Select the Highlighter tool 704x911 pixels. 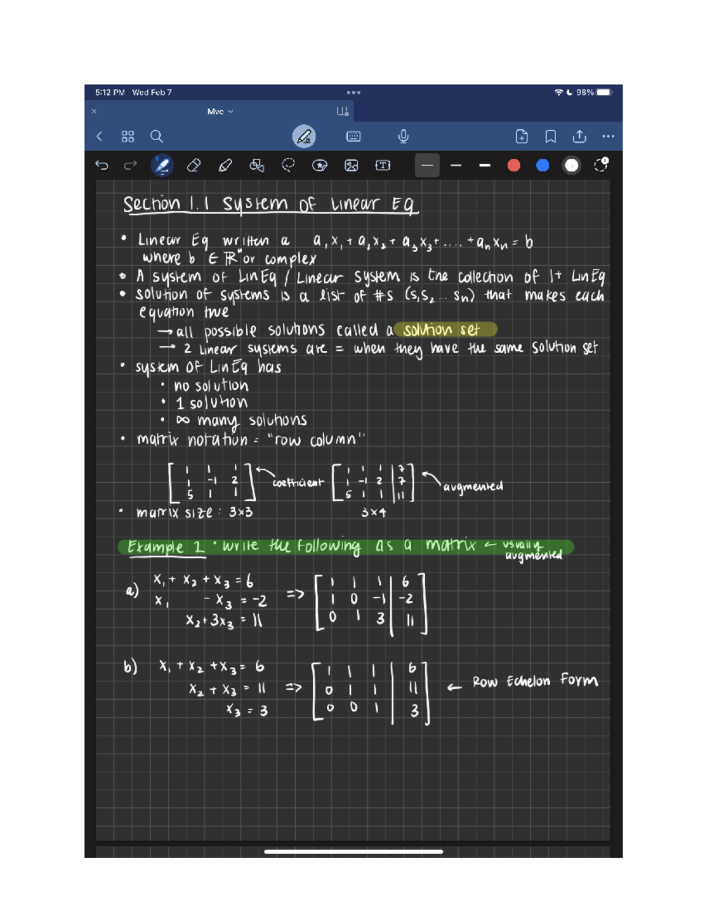click(224, 165)
